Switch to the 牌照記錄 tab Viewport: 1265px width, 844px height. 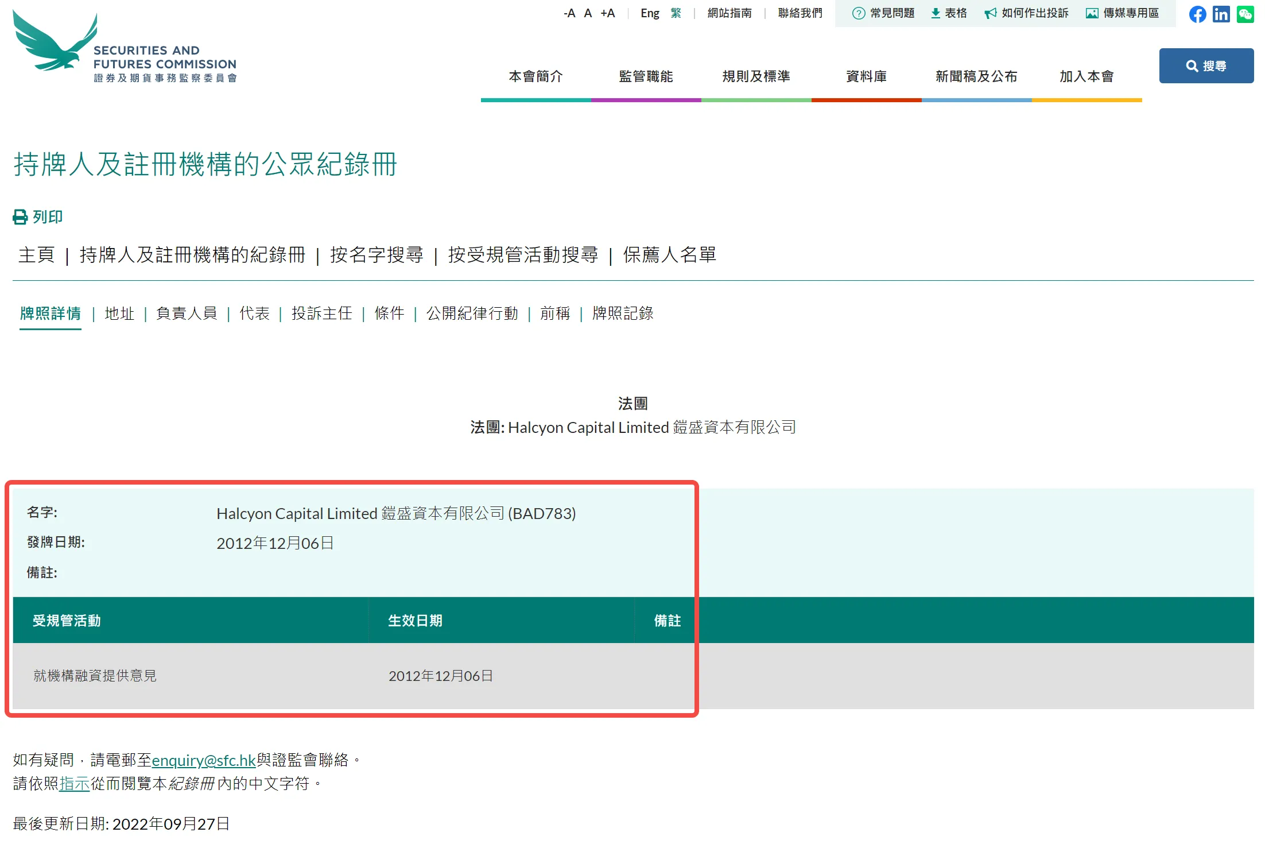click(623, 313)
